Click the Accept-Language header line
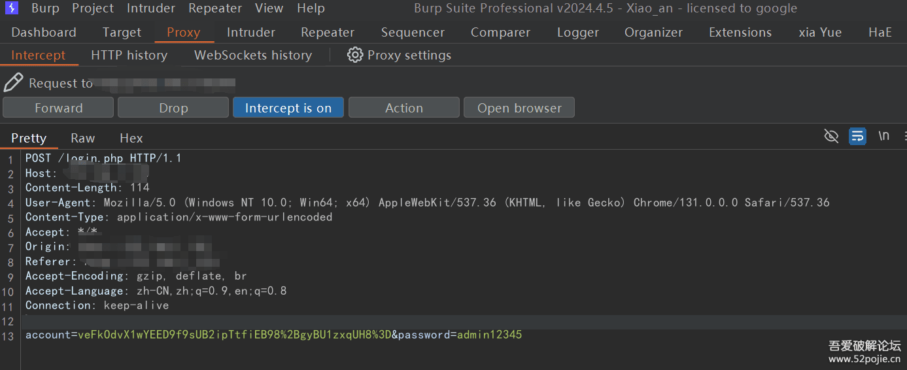 (156, 291)
